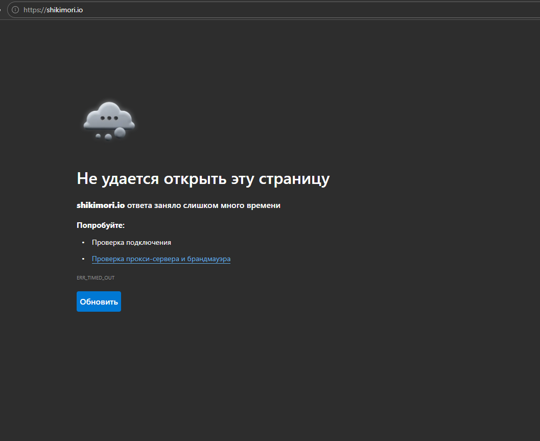Click the Попробуйте: label
This screenshot has width=540, height=441.
point(101,225)
